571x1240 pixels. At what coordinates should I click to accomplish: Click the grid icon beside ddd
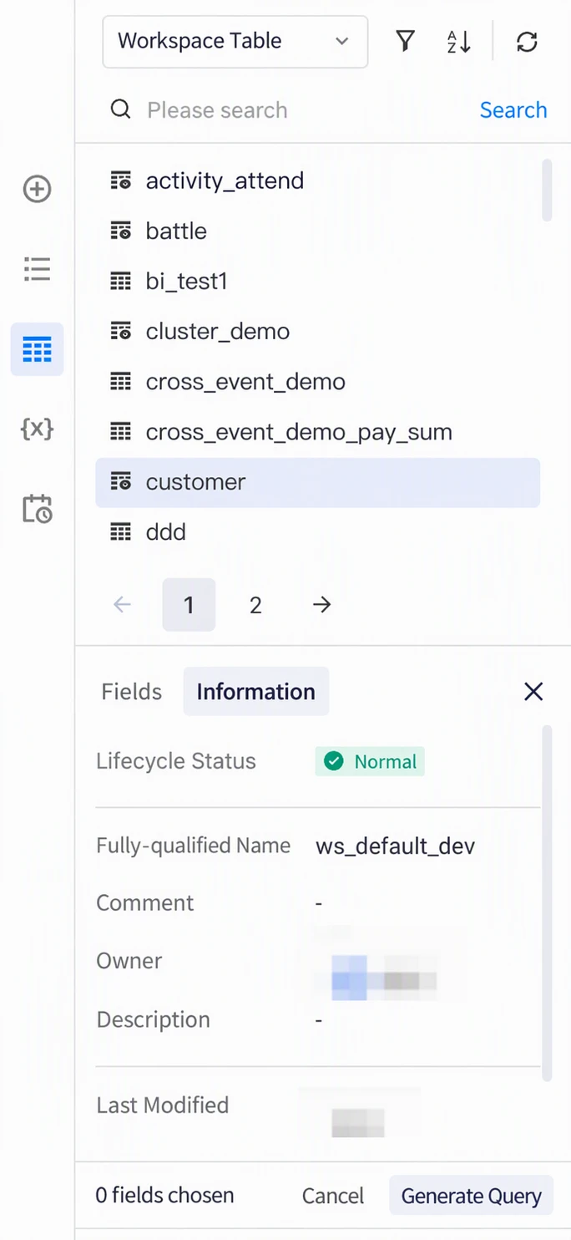pos(121,532)
